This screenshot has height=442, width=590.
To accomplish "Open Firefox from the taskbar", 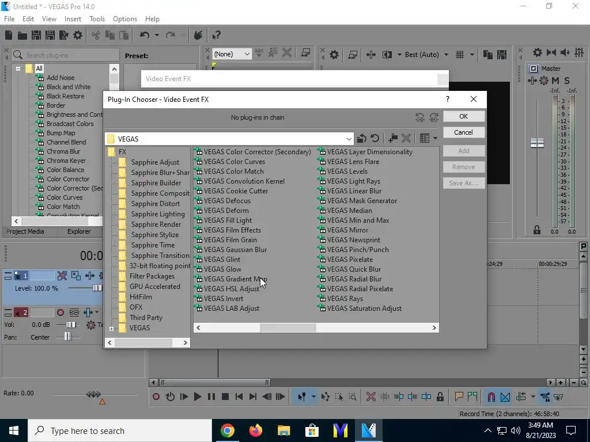I will 255,430.
